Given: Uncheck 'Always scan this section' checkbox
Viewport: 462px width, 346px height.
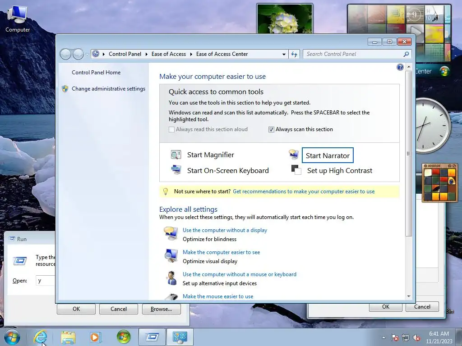Looking at the screenshot, I should click(271, 129).
